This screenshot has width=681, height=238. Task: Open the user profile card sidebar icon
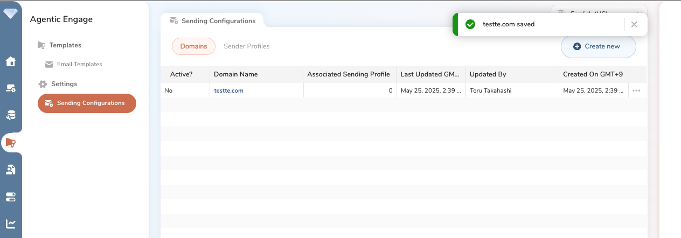click(x=11, y=170)
